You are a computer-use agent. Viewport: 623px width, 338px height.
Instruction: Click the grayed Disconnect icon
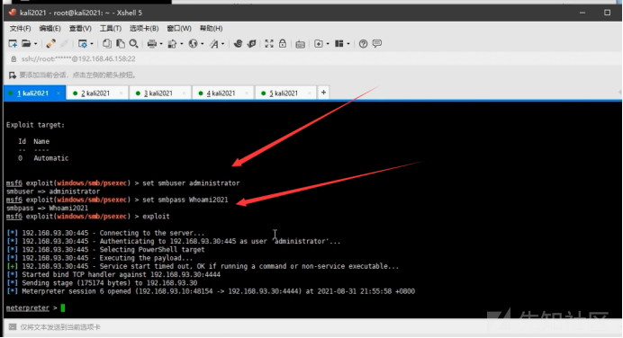[64, 44]
